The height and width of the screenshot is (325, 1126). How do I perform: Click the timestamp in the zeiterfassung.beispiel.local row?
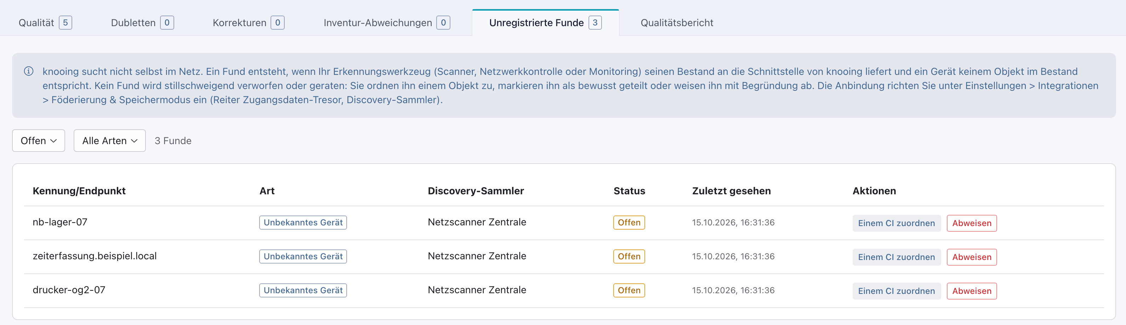coord(733,256)
